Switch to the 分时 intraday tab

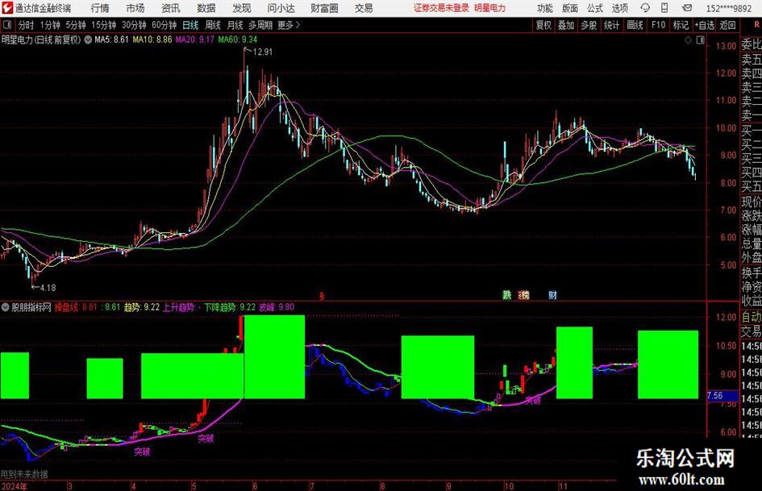coord(27,25)
